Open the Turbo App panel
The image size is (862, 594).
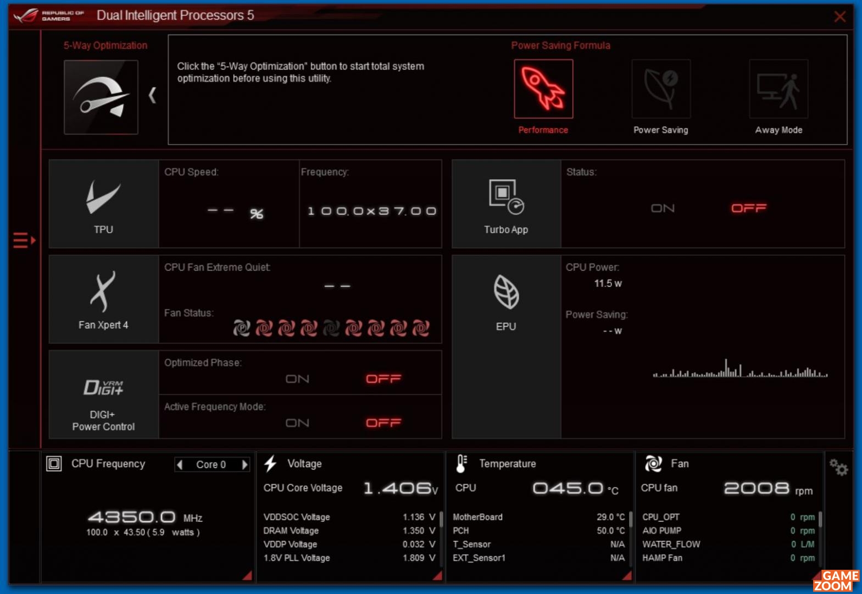[x=506, y=204]
